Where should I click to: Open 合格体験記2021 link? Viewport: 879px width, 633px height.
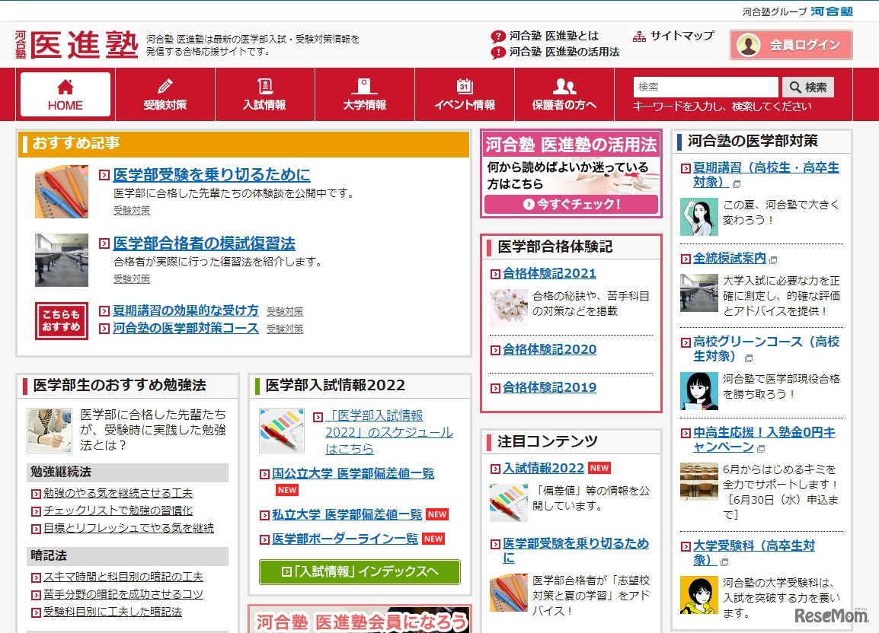click(x=549, y=273)
